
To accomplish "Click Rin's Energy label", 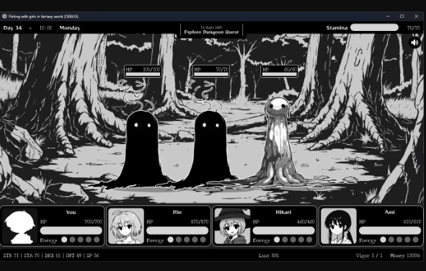I will click(155, 240).
